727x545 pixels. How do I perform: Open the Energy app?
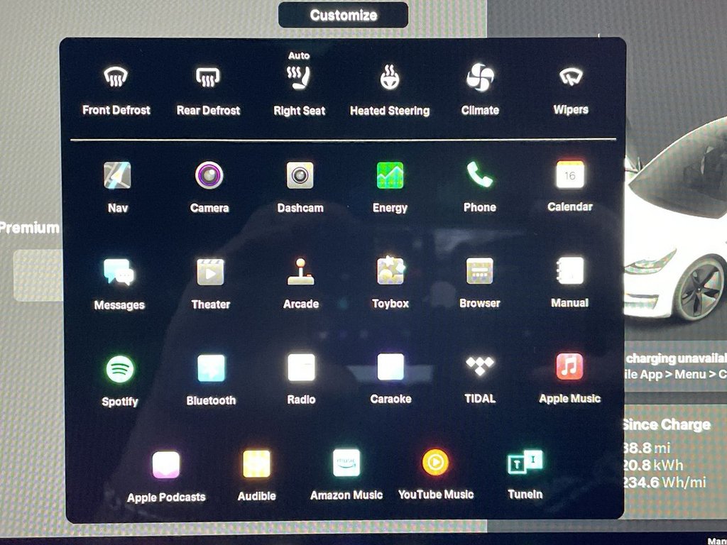pyautogui.click(x=390, y=176)
